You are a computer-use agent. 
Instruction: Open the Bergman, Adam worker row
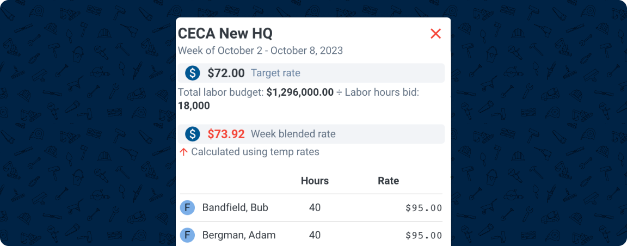coord(238,235)
